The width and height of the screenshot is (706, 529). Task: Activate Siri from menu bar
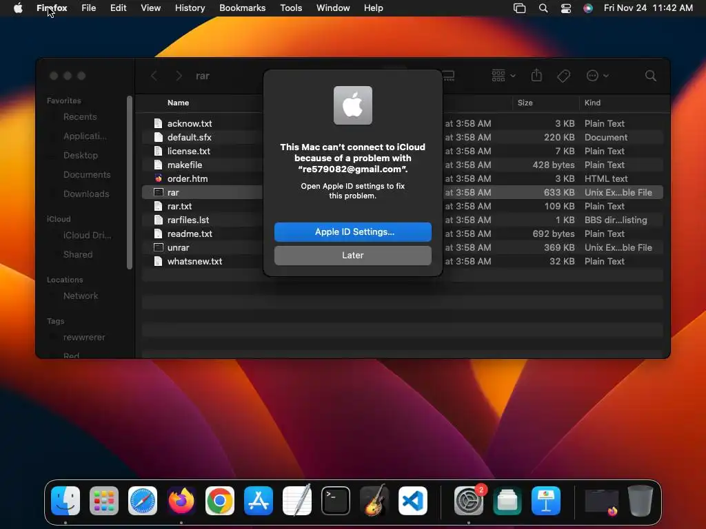587,8
